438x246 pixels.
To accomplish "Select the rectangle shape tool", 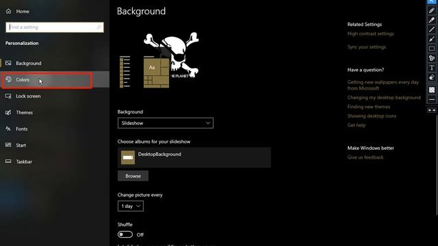I will (x=432, y=49).
